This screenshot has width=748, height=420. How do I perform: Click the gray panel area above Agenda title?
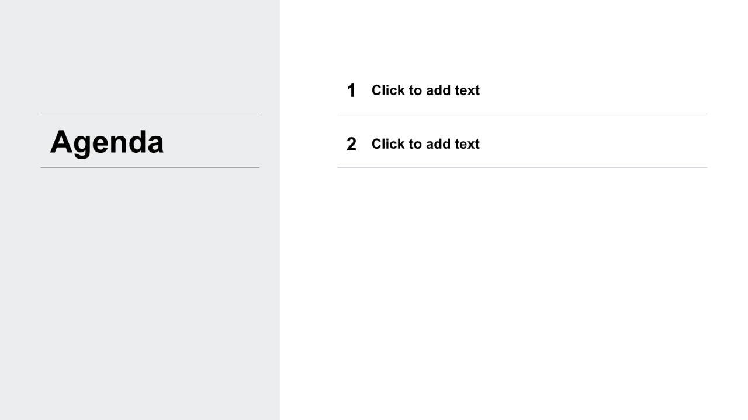140,55
